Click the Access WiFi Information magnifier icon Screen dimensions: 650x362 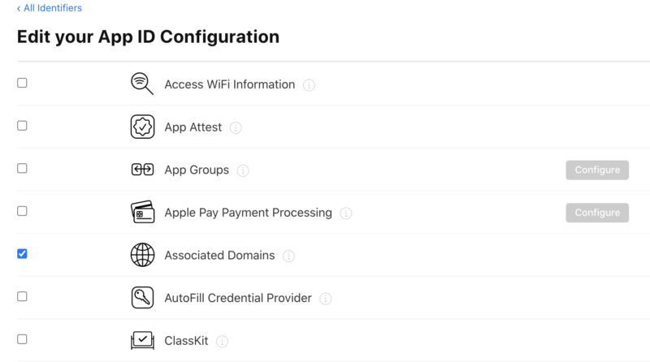point(142,84)
